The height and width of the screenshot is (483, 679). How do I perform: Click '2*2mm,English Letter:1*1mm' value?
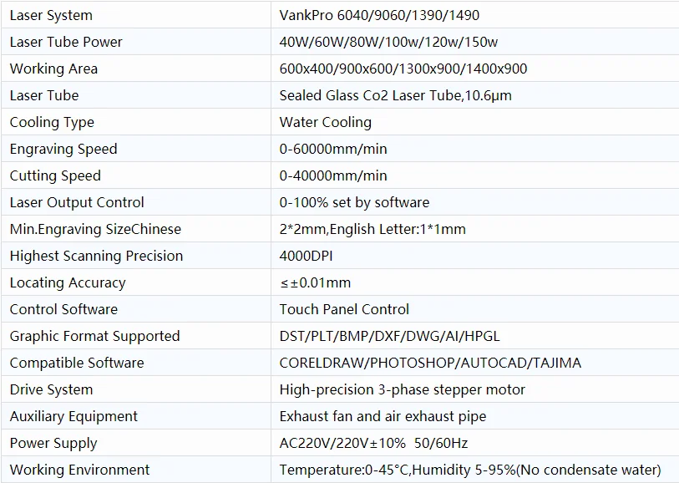pyautogui.click(x=372, y=229)
